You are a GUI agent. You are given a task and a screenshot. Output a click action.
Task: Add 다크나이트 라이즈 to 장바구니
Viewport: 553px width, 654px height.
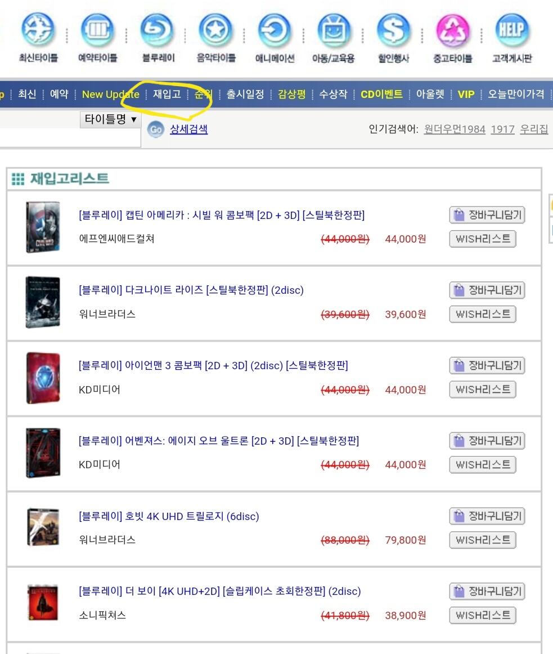tap(487, 290)
